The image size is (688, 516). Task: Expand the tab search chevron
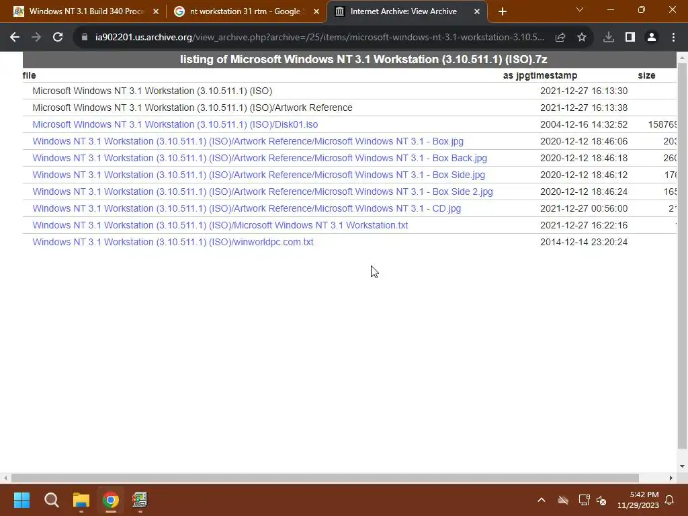coord(580,9)
